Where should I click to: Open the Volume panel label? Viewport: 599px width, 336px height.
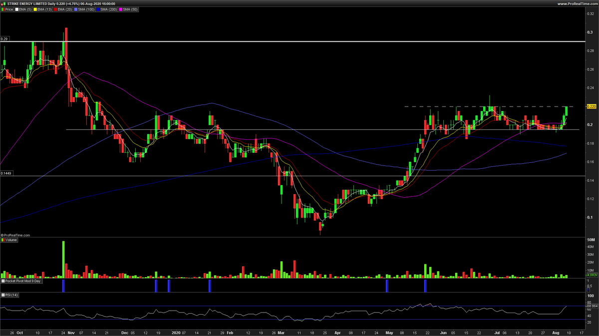[9, 240]
